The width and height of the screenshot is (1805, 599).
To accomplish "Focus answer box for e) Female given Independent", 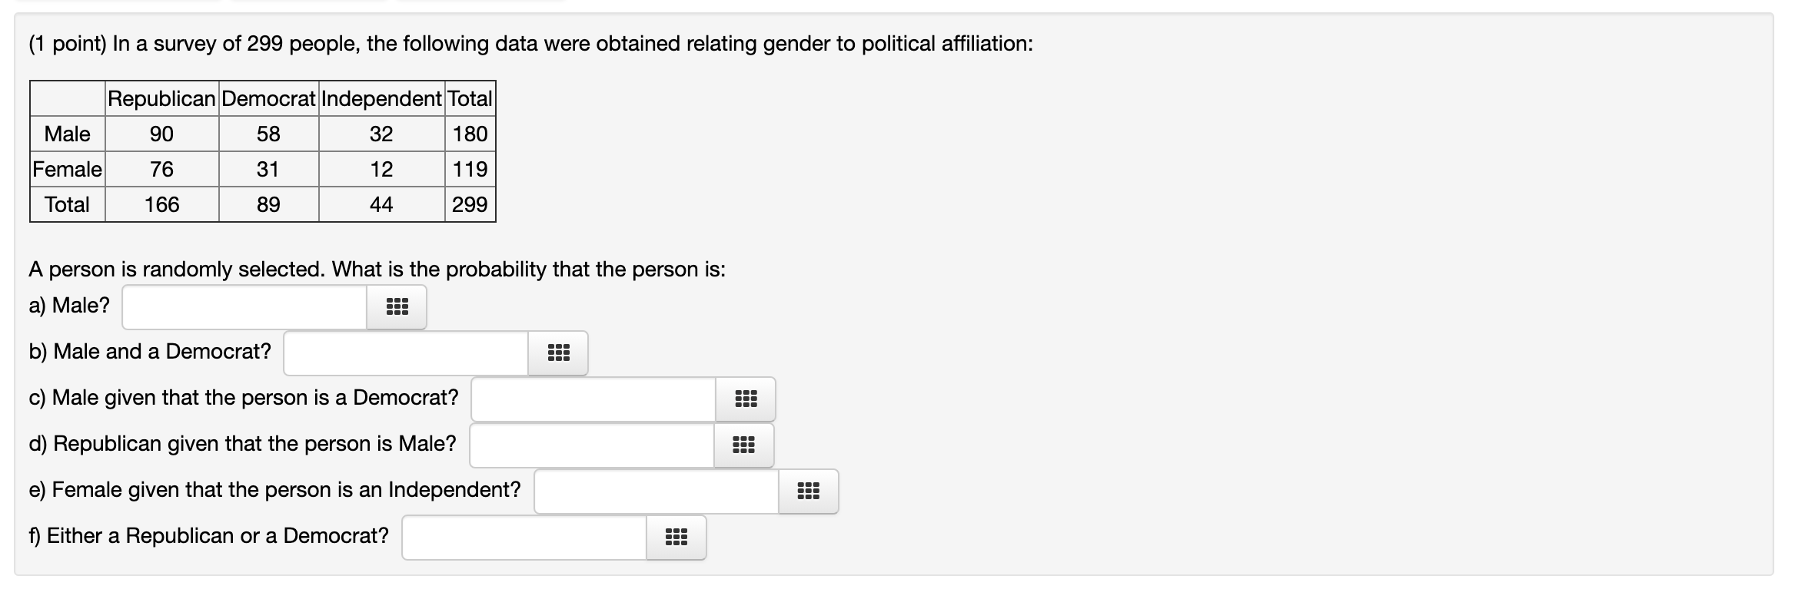I will [657, 491].
